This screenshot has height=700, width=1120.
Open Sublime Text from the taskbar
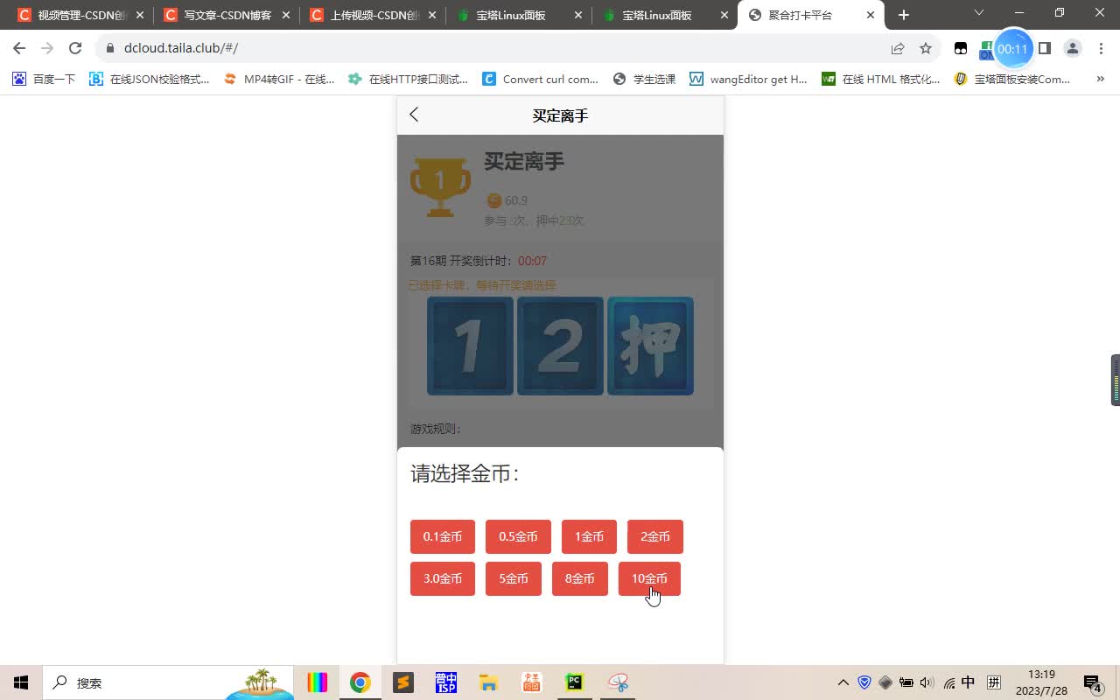403,682
